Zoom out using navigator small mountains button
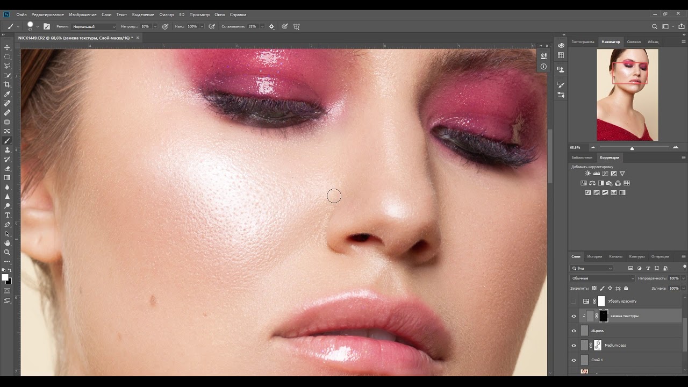This screenshot has height=387, width=688. click(593, 147)
